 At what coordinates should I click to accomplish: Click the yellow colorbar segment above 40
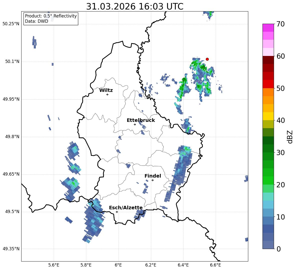click(268, 116)
